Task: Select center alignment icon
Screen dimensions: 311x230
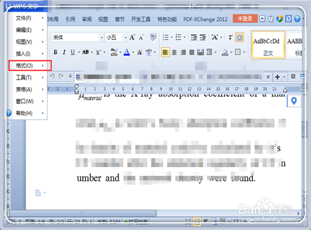Action: (174, 52)
